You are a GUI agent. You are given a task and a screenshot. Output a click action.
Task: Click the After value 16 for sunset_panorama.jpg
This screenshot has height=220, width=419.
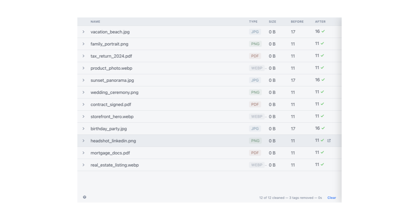coord(317,80)
